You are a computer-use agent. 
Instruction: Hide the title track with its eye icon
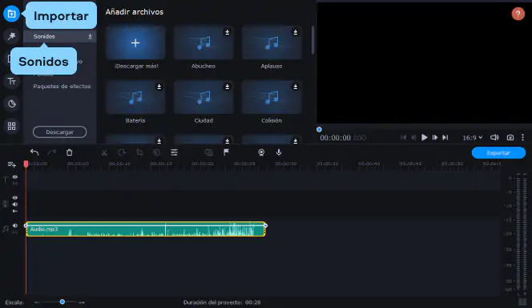coord(15,177)
